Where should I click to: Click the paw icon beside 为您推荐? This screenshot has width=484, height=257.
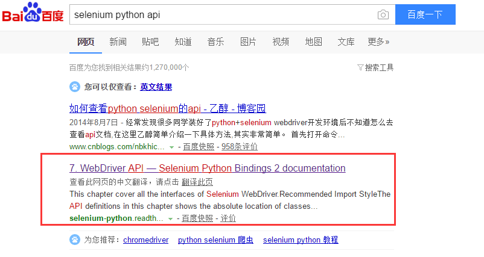click(75, 240)
